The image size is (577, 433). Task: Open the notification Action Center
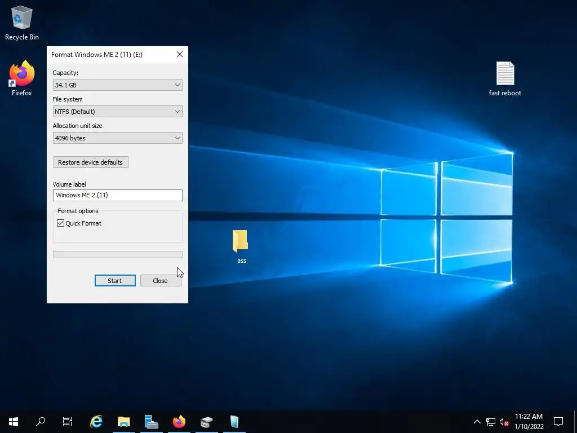pyautogui.click(x=558, y=422)
